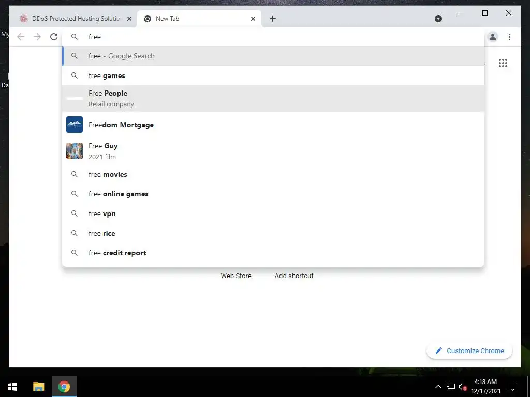Open Chrome's three-dot menu
530x397 pixels.
tap(509, 37)
